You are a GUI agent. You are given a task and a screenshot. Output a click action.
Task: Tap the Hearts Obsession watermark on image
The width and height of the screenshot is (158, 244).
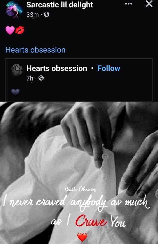(x=80, y=189)
